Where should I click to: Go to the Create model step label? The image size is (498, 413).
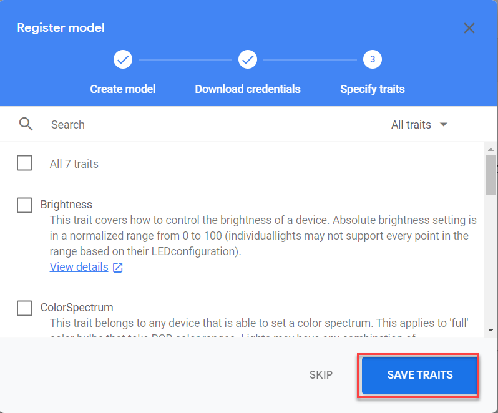[123, 89]
